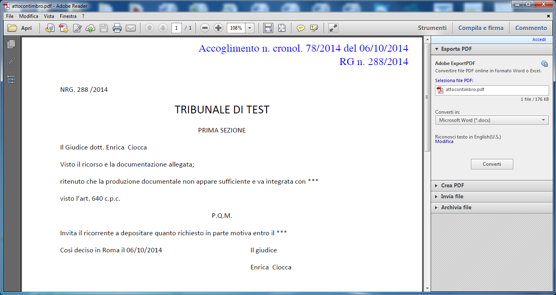Screen dimensions: 556x295
Task: Expand the Crea PDF section
Action: [x=492, y=185]
